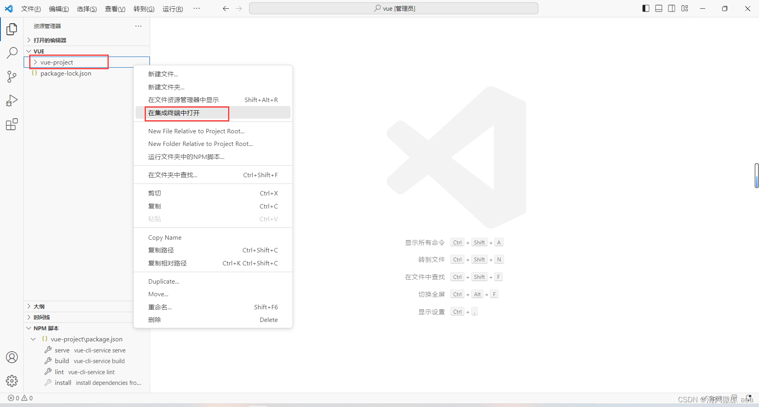
Task: Choose Copy Name from context menu
Action: point(213,237)
